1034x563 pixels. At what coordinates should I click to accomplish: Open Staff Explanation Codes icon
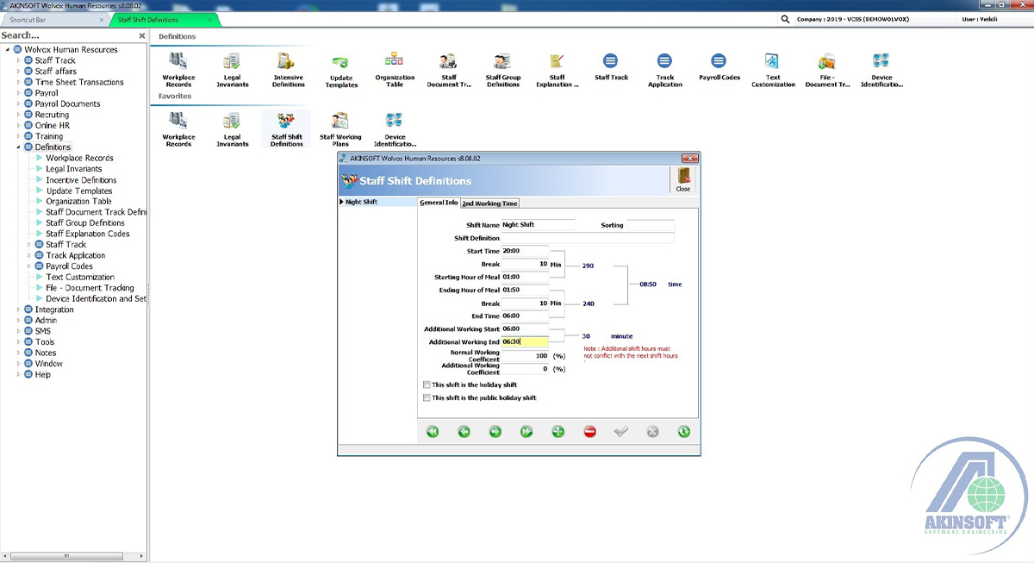(557, 69)
